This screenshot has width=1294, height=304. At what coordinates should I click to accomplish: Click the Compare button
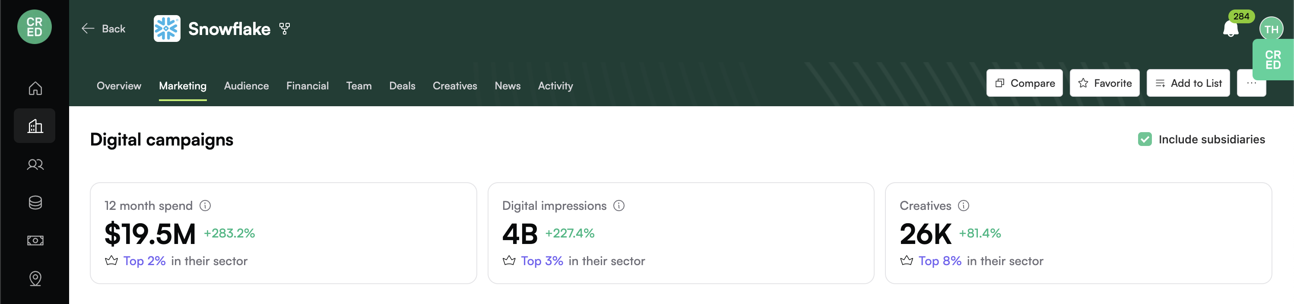(1024, 83)
